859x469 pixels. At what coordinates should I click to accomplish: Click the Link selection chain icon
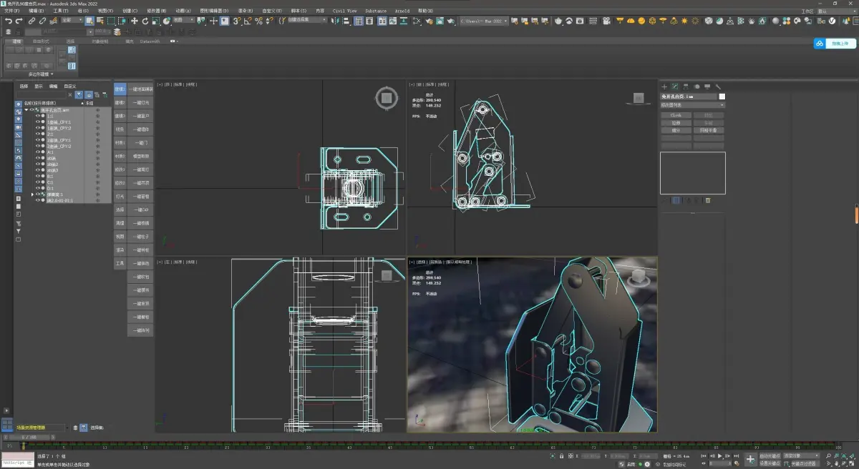click(x=32, y=21)
